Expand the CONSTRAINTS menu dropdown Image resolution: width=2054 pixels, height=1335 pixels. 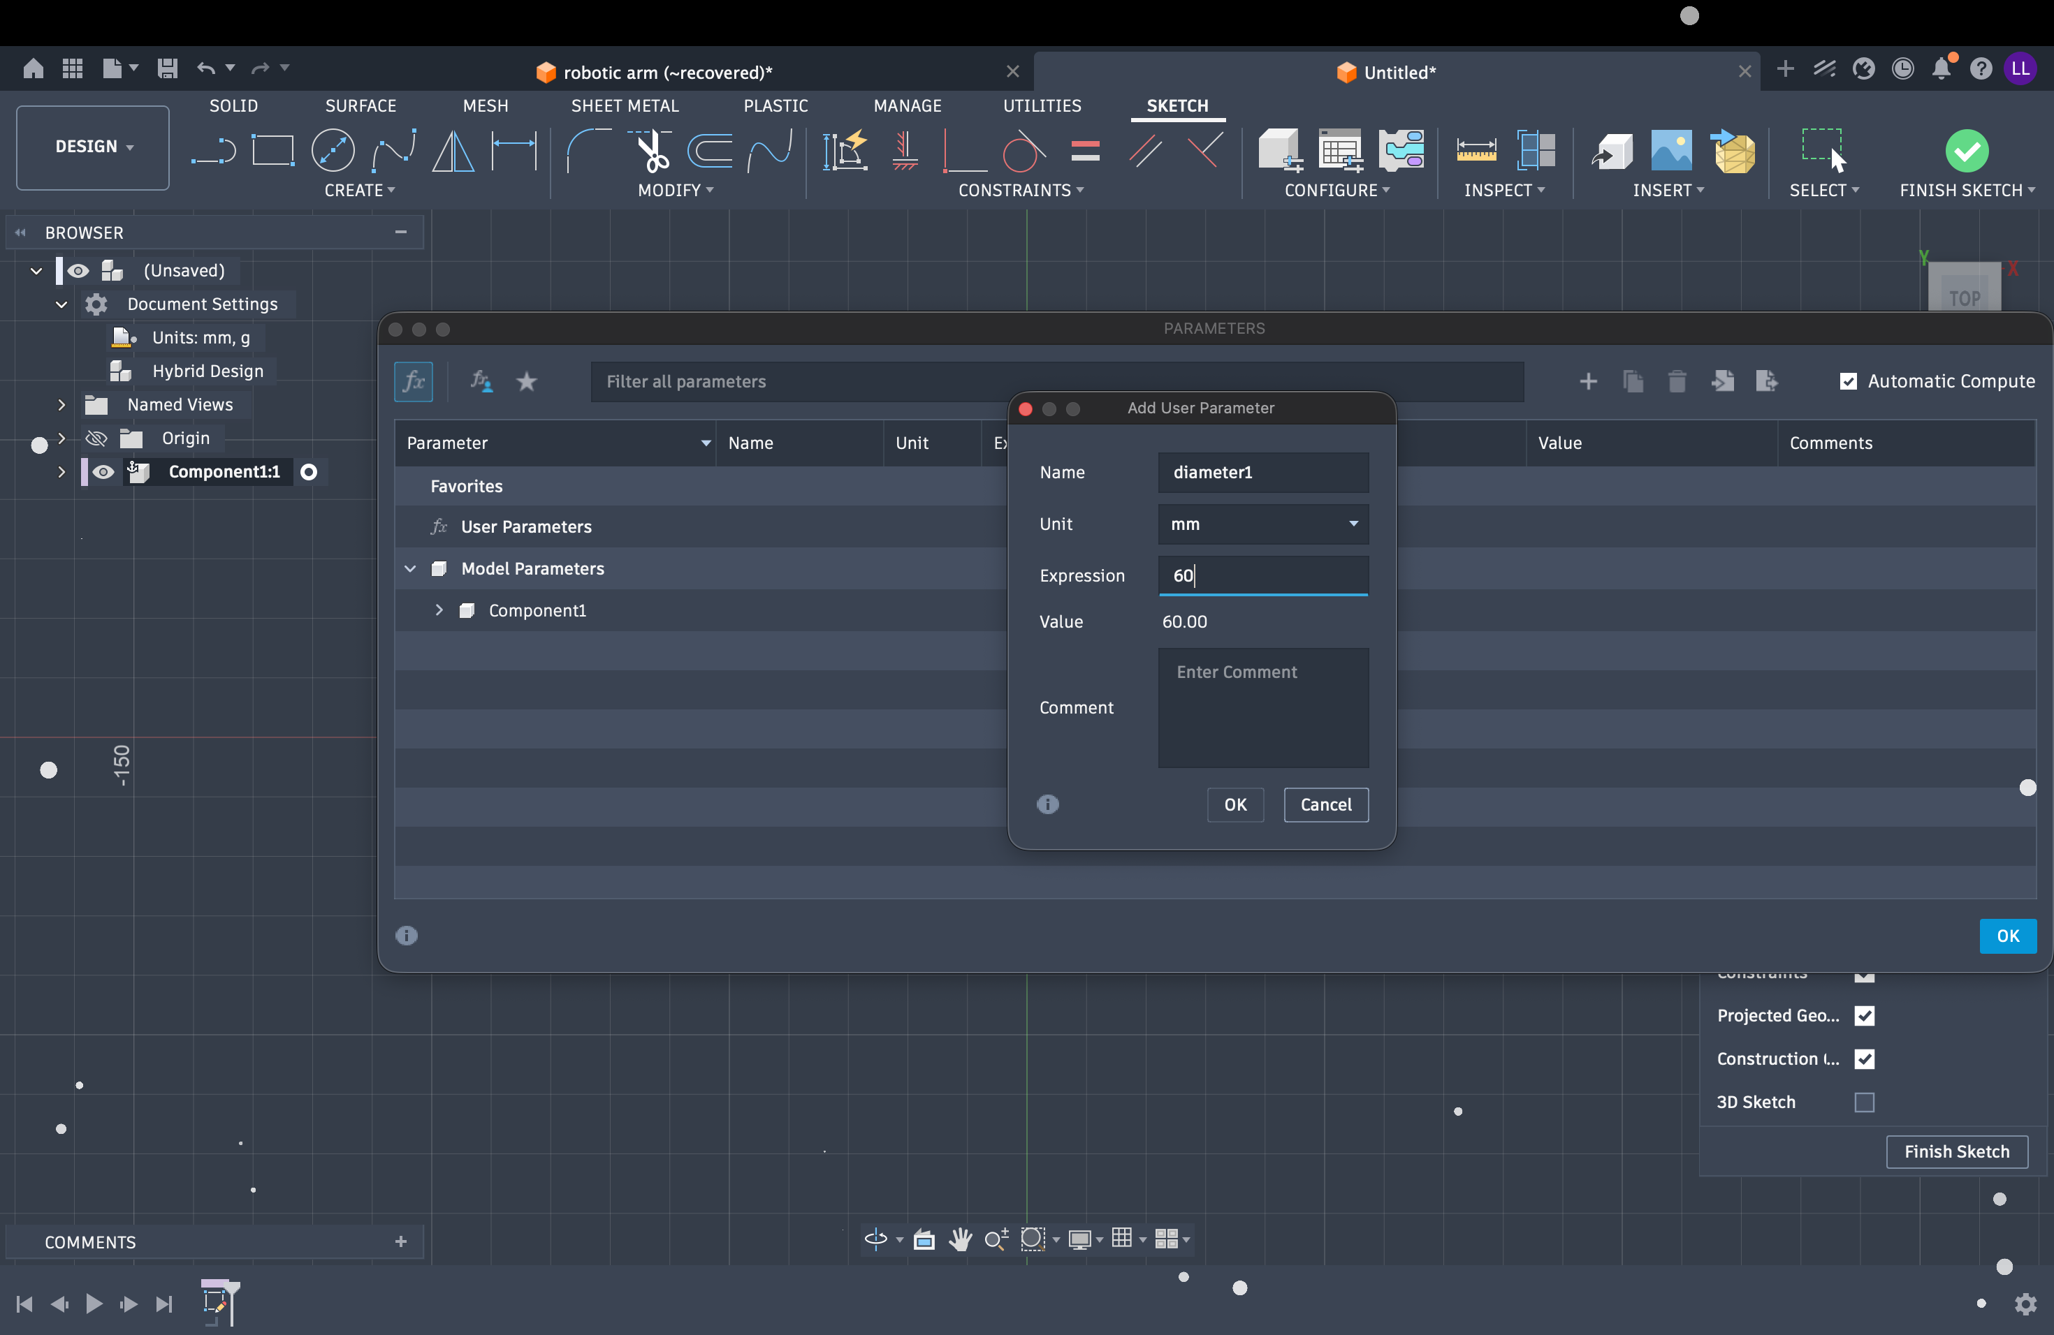(x=1021, y=191)
